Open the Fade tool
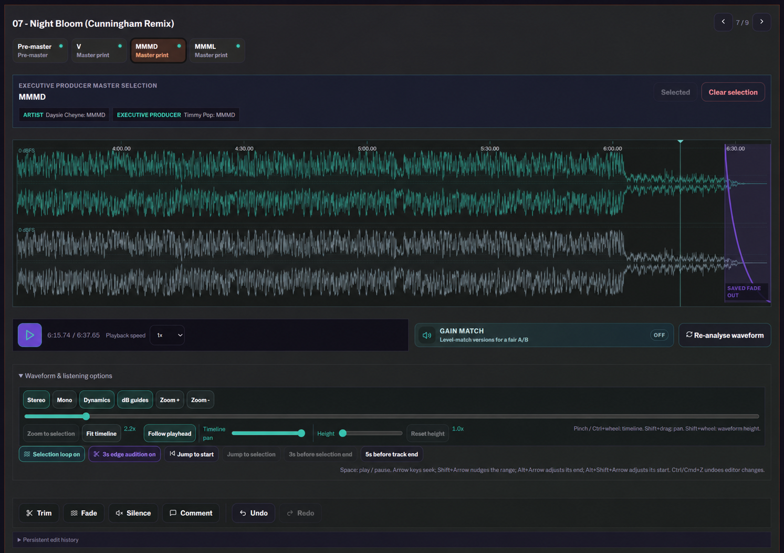Image resolution: width=784 pixels, height=553 pixels. [83, 513]
